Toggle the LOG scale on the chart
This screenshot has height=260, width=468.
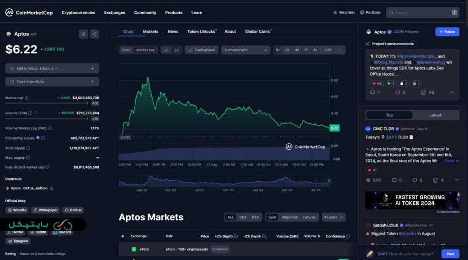[x=328, y=50]
